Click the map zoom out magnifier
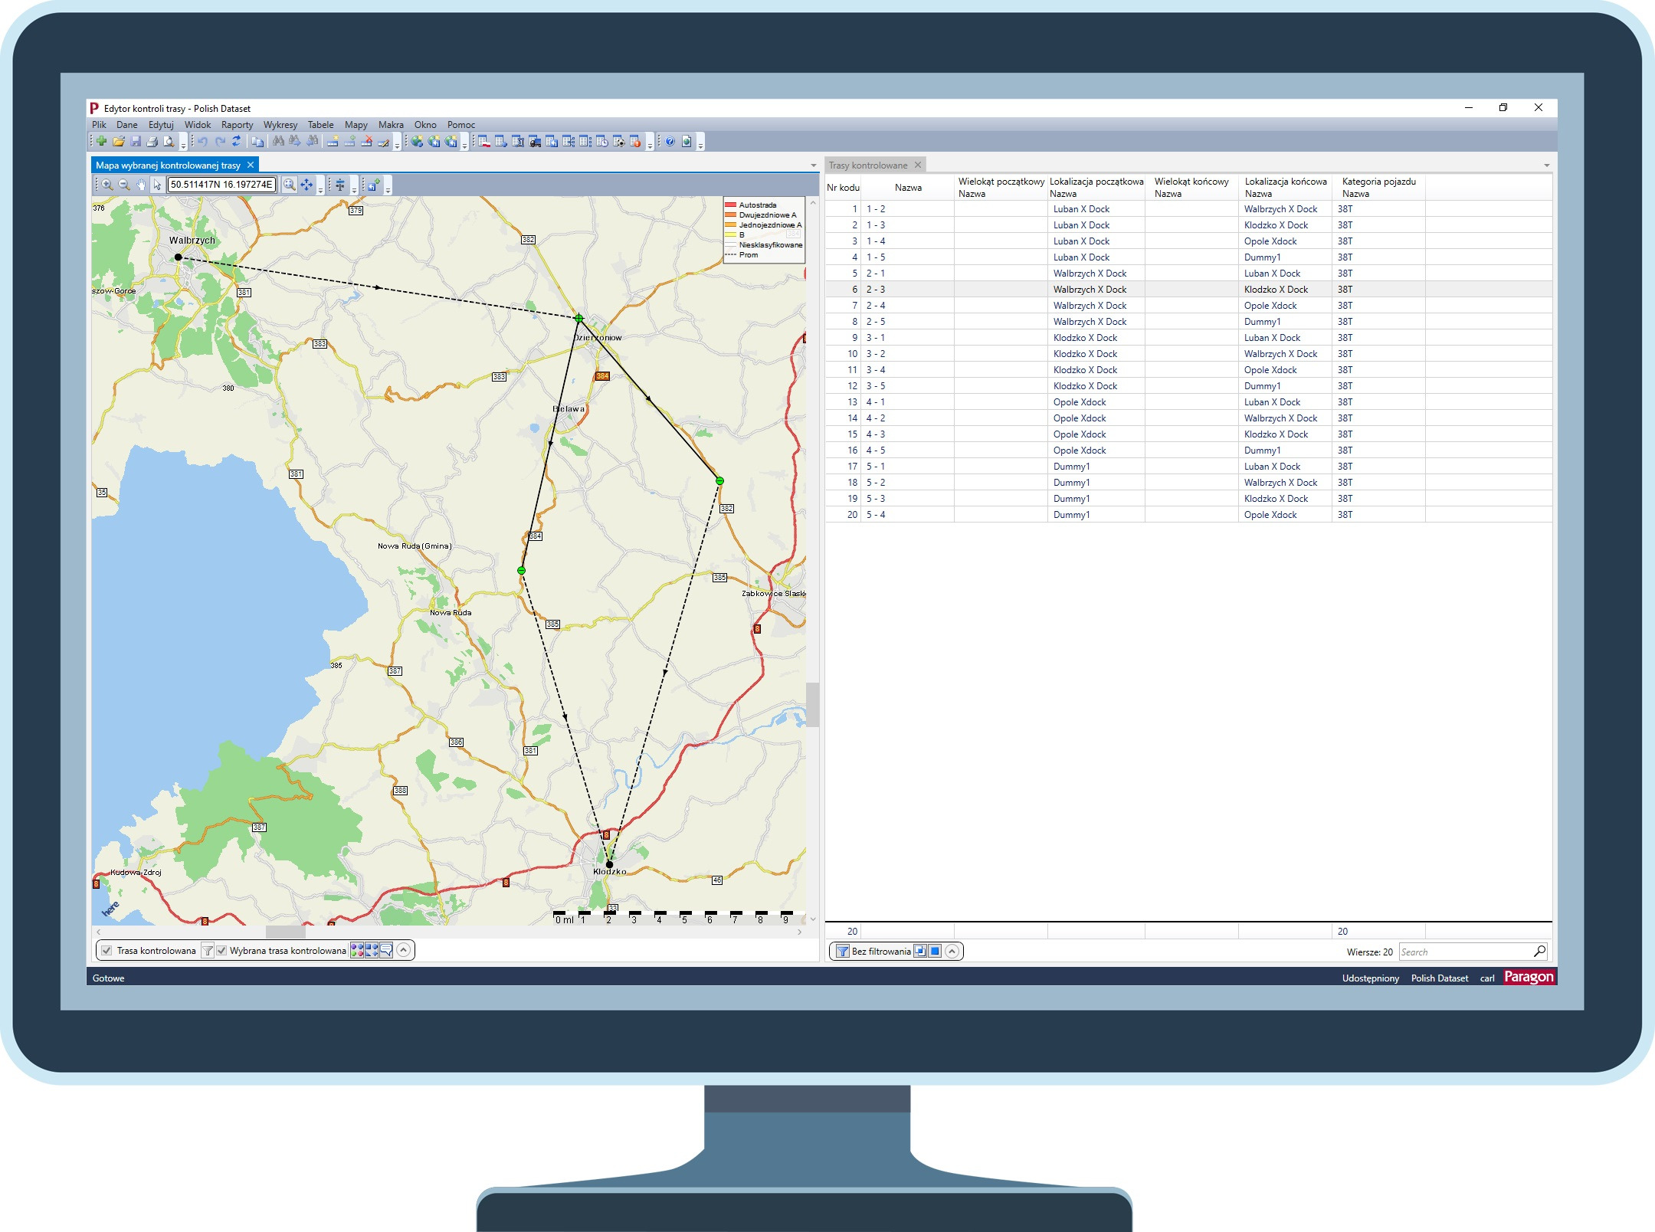The height and width of the screenshot is (1232, 1655). pyautogui.click(x=124, y=185)
